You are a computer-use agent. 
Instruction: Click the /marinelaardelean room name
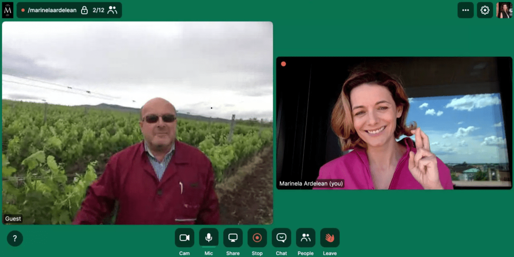click(x=52, y=10)
